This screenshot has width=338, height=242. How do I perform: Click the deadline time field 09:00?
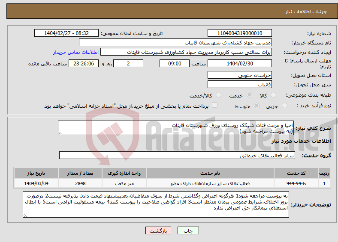(175, 63)
